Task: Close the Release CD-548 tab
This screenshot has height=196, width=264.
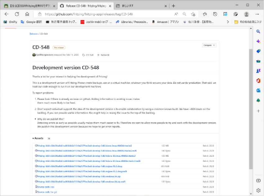Action: [x=110, y=6]
